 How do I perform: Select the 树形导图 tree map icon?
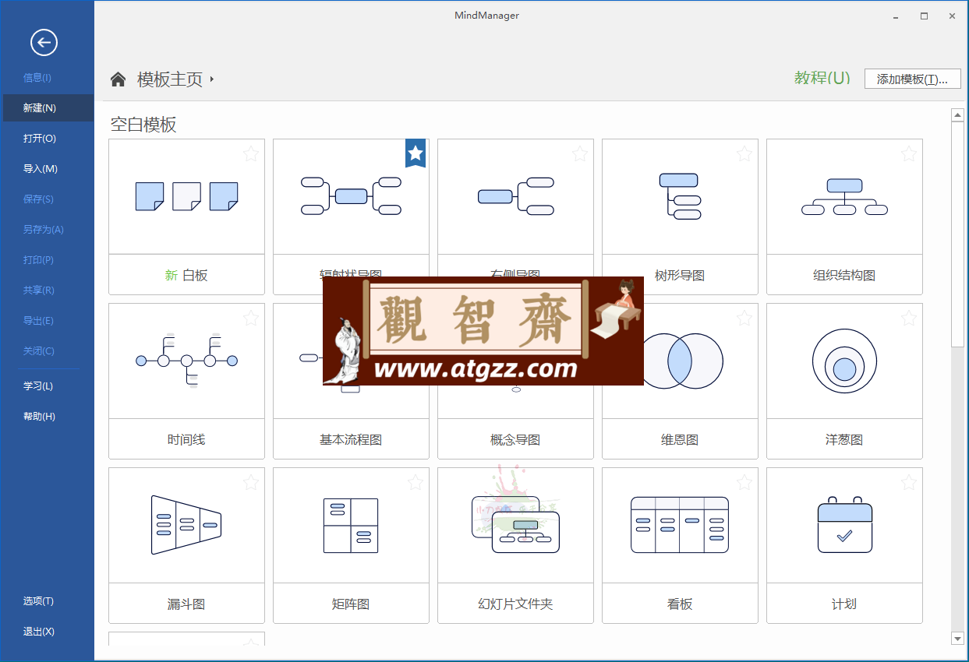tap(680, 196)
